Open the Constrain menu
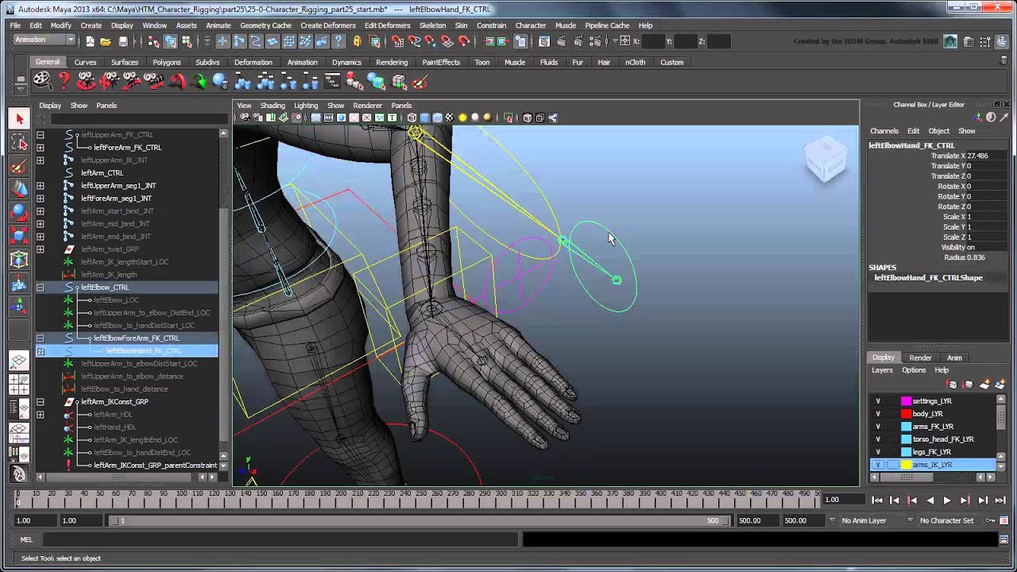 pos(492,25)
